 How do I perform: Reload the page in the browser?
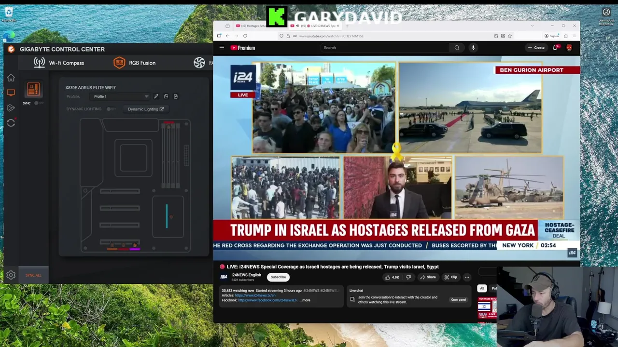pos(245,36)
